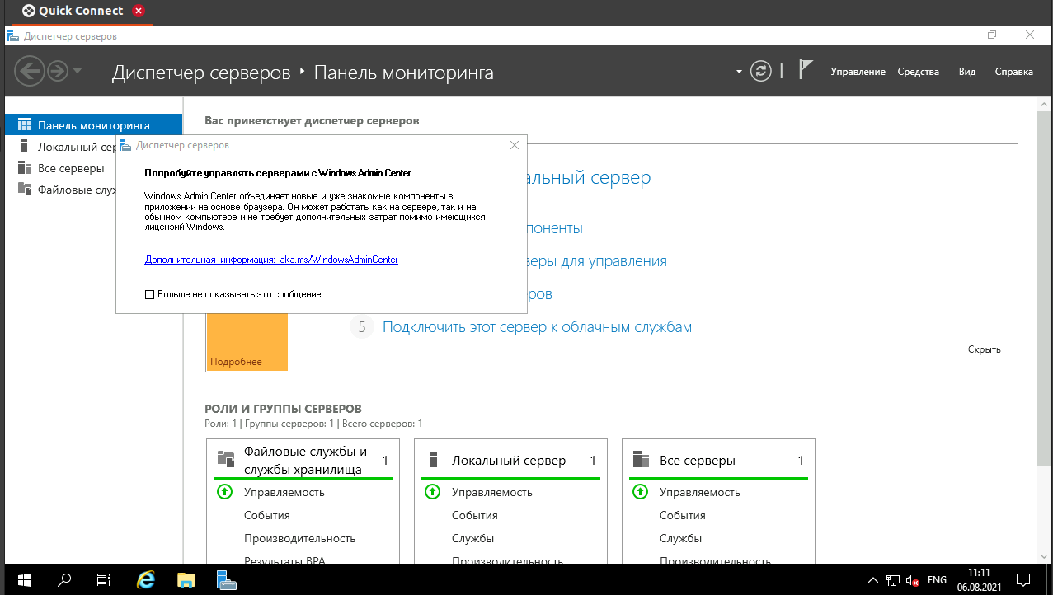
Task: Open File Explorer from taskbar
Action: [x=186, y=579]
